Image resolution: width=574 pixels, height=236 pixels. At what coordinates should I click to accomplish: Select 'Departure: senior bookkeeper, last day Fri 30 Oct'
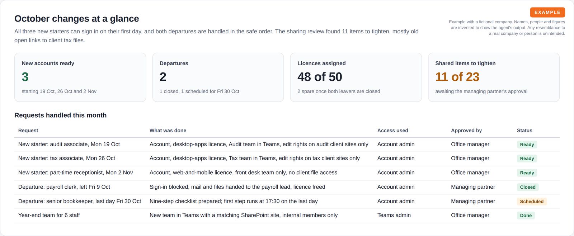[80, 201]
